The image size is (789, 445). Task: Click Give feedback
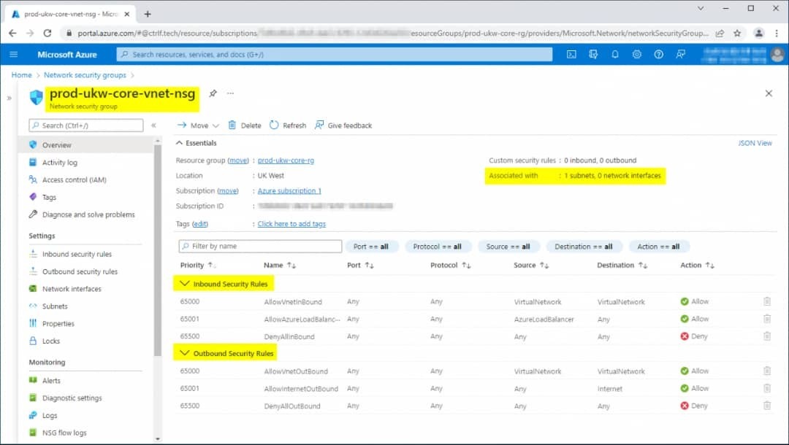pos(343,125)
